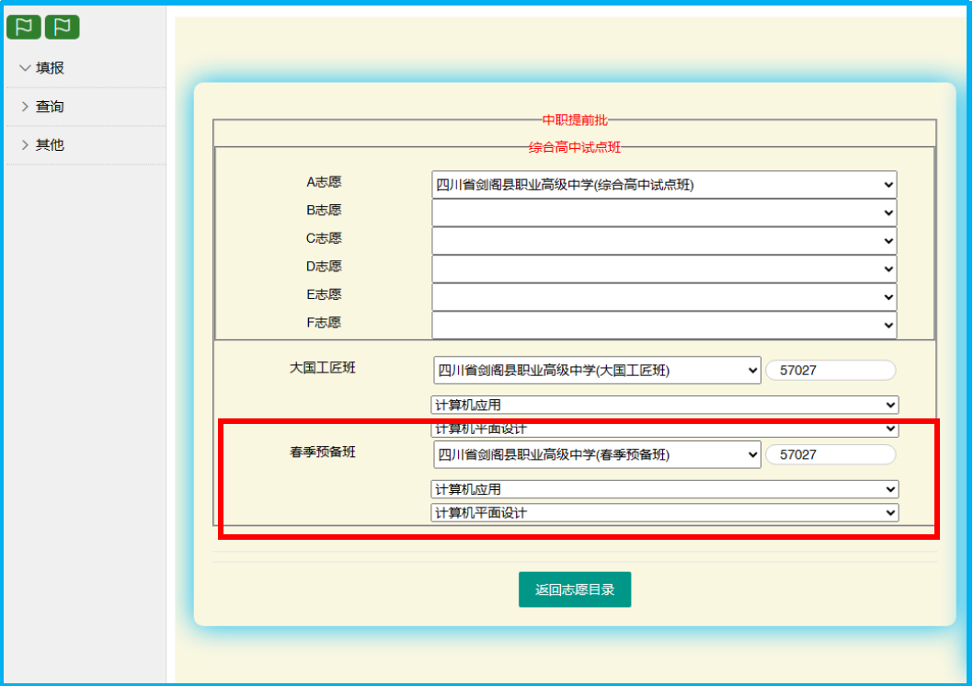This screenshot has width=973, height=686.
Task: Click the 春季预备班 code field 57027
Action: coord(830,455)
